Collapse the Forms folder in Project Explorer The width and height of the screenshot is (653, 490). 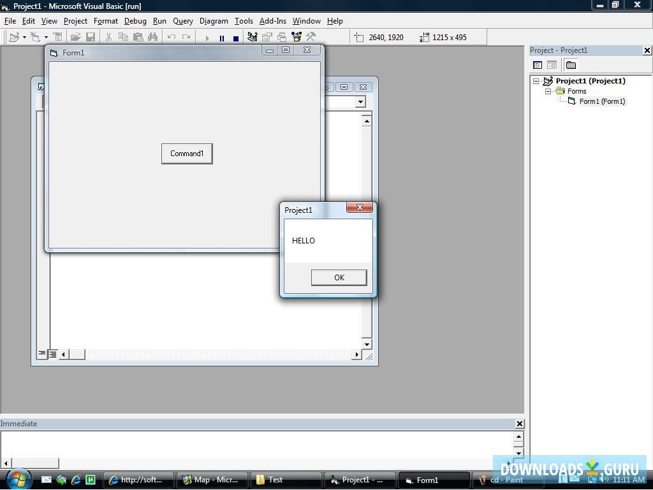click(548, 91)
